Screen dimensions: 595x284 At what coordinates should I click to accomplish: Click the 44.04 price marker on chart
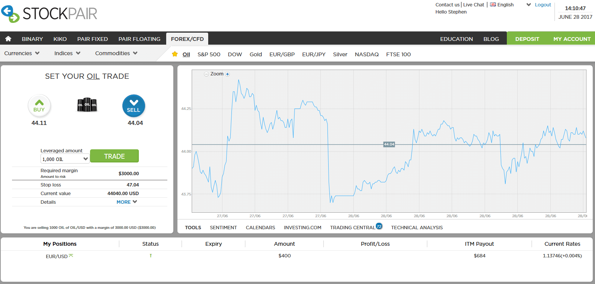389,144
